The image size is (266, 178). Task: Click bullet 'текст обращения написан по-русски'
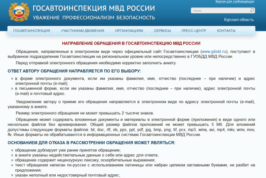[135, 168]
